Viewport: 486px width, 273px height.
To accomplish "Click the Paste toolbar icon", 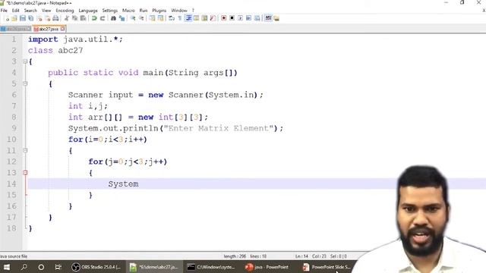I will pyautogui.click(x=83, y=18).
